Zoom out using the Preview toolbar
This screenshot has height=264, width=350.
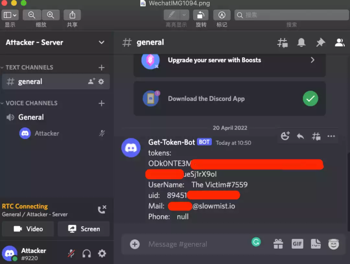32,15
